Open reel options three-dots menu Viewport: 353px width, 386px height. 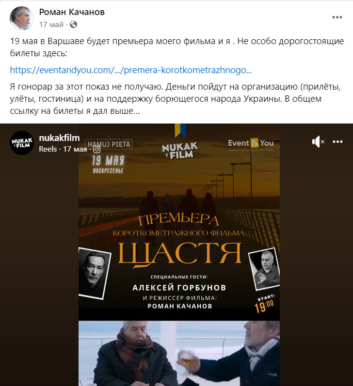337,142
